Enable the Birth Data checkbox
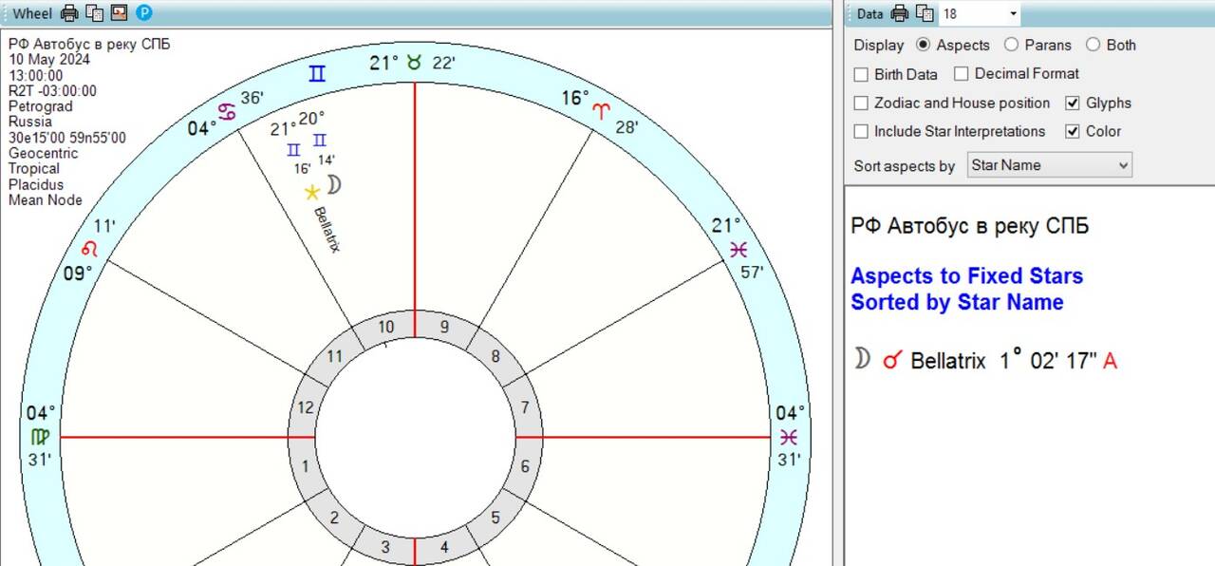The height and width of the screenshot is (566, 1215). [x=861, y=74]
